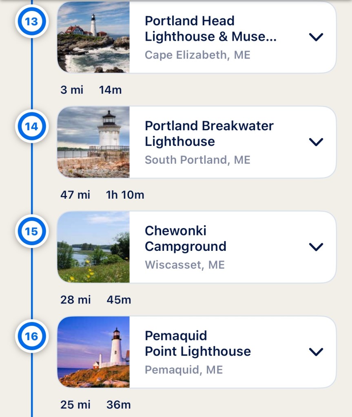This screenshot has width=352, height=417.
Task: Click the stop 13 route marker
Action: click(31, 22)
